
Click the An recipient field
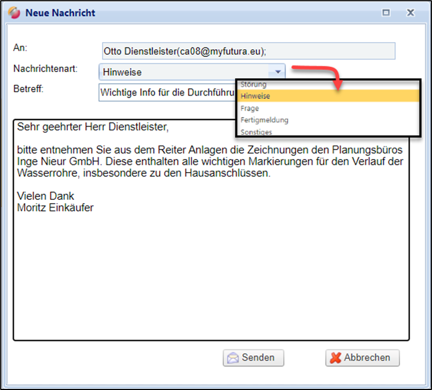248,51
